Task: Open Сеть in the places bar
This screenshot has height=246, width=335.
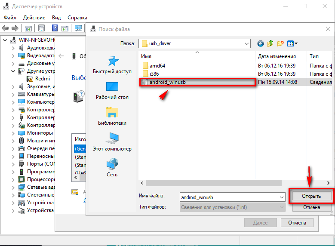Action: click(112, 168)
